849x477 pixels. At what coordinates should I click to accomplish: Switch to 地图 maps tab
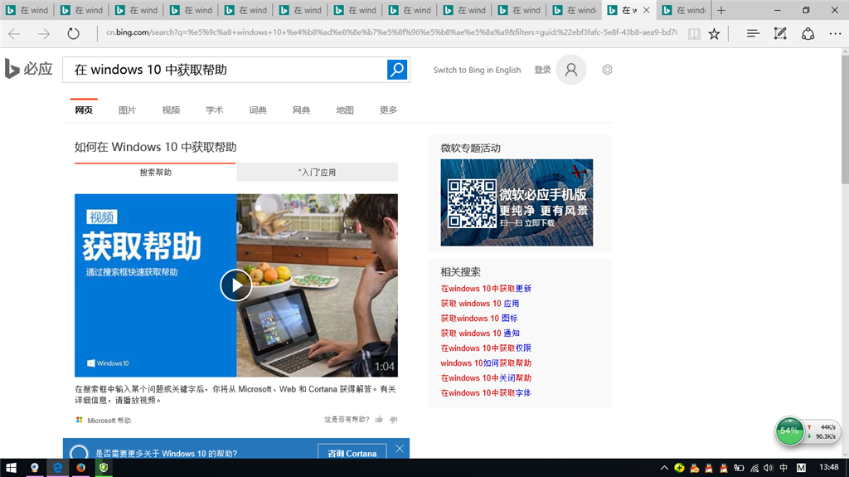pyautogui.click(x=345, y=110)
